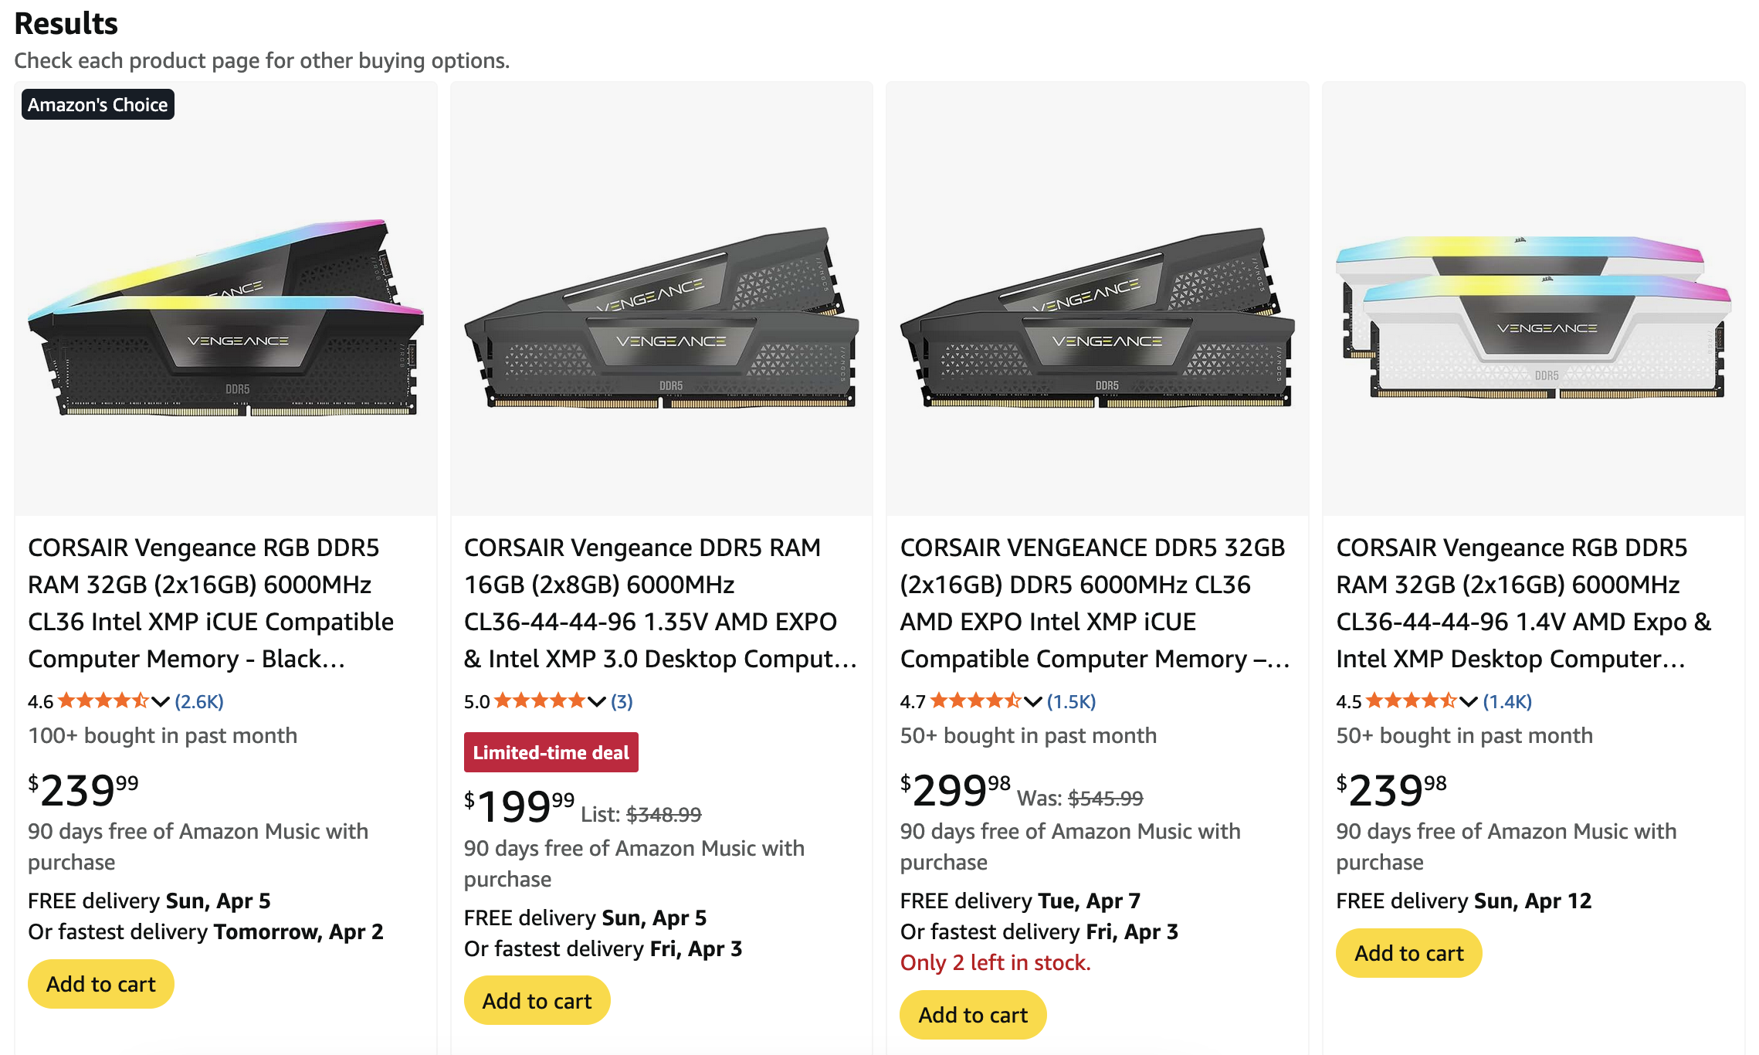Screen dimensions: 1759x1055
Task: Open the $299.98 Vengeance 32GB product image
Action: pyautogui.click(x=1097, y=318)
